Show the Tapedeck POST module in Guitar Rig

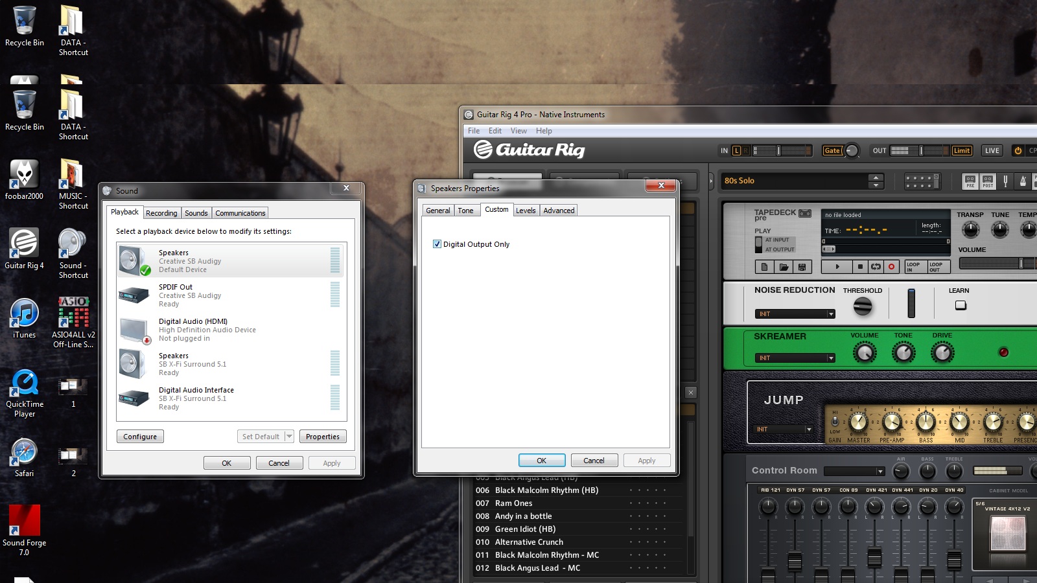pyautogui.click(x=988, y=181)
